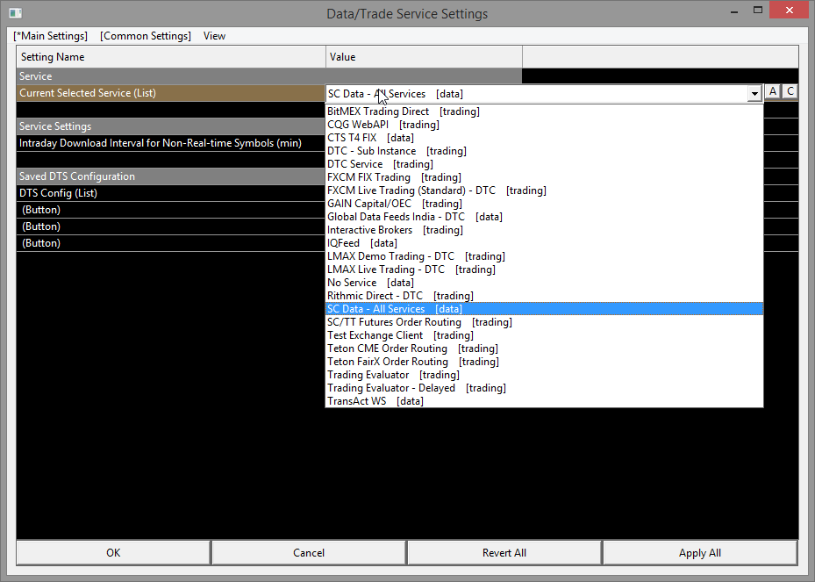Choose FXCM Live Trading (Standard) - DTC
Screen dimensions: 815x582
tap(544, 190)
